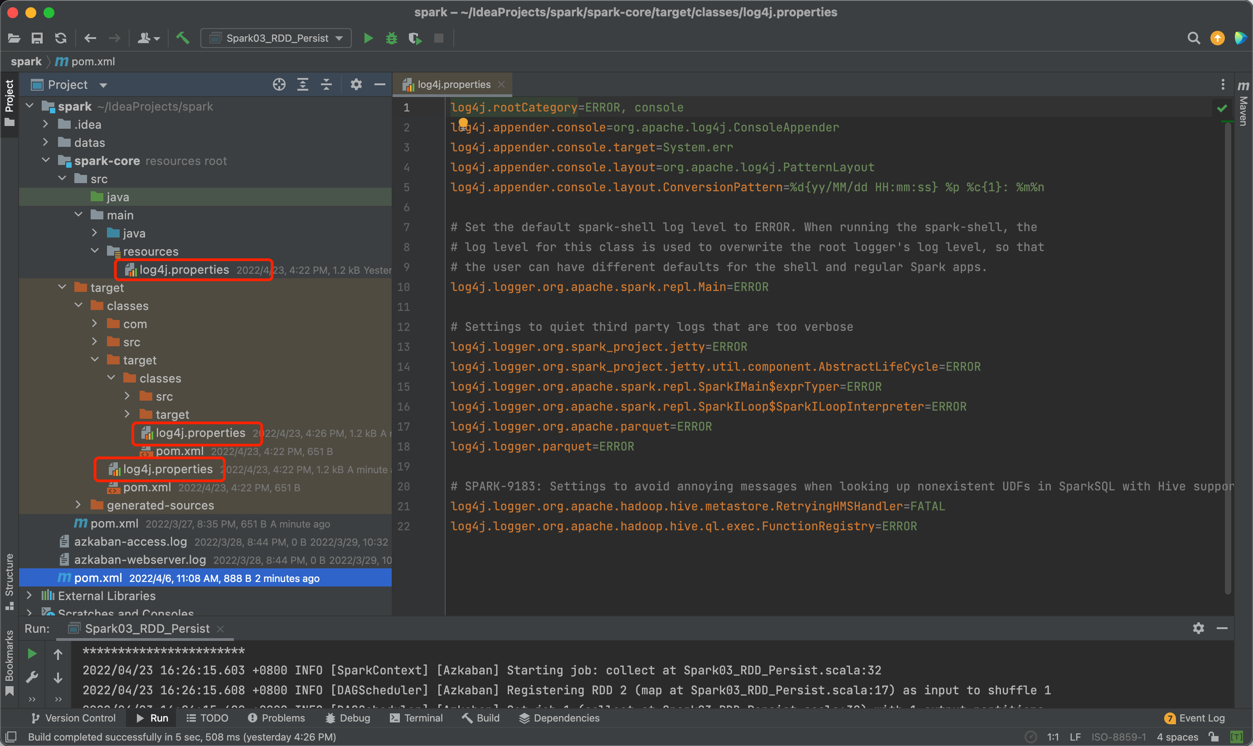1253x746 pixels.
Task: Click the spark breadcrumb
Action: tap(26, 61)
